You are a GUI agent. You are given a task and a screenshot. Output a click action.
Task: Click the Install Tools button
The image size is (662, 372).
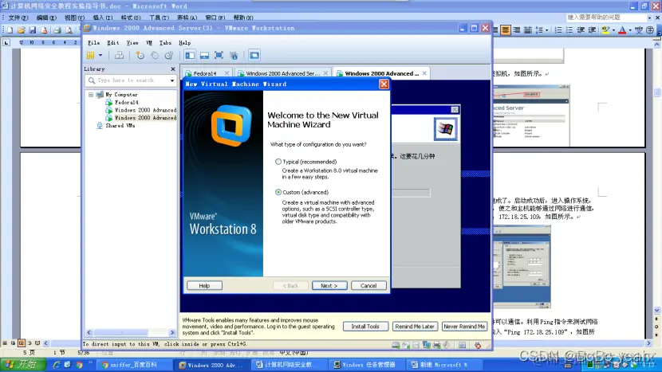pos(365,327)
